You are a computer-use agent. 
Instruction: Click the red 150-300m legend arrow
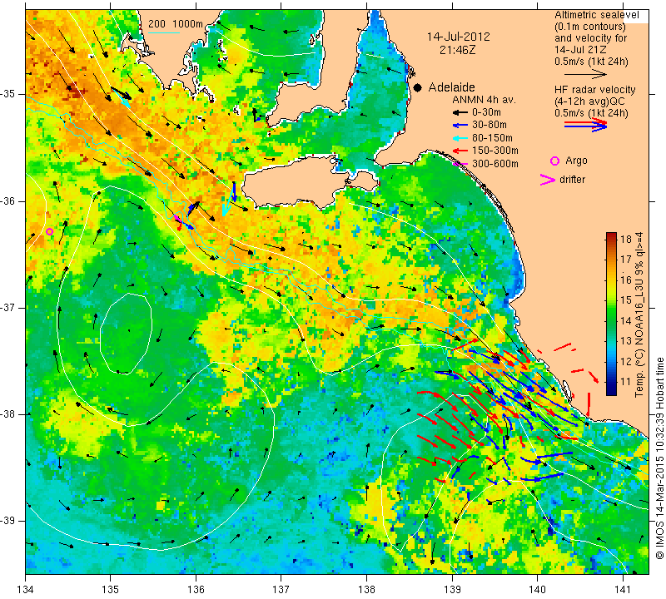pos(460,151)
